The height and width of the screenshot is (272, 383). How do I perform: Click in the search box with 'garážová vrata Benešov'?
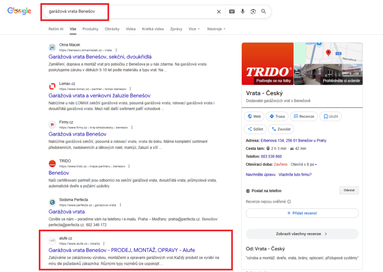(129, 11)
